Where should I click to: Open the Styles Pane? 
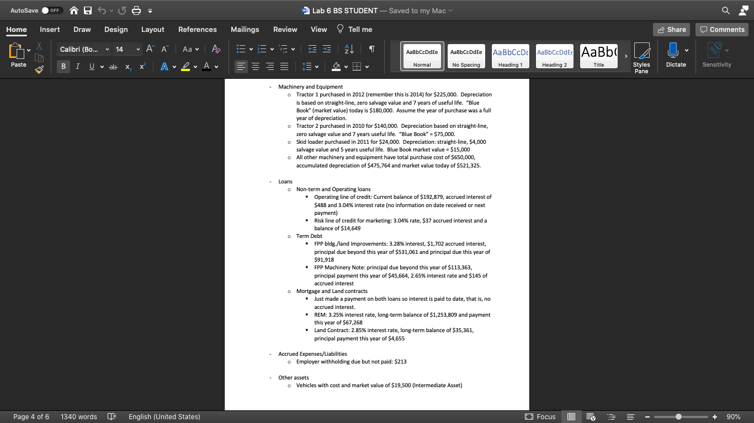pyautogui.click(x=641, y=55)
